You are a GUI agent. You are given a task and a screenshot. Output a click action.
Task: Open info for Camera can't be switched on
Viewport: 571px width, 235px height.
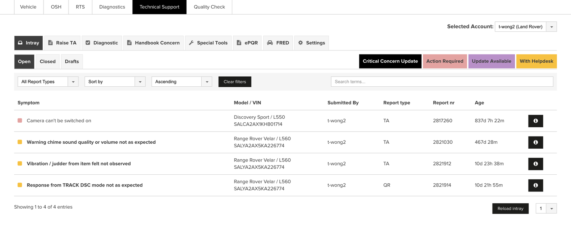[535, 121]
